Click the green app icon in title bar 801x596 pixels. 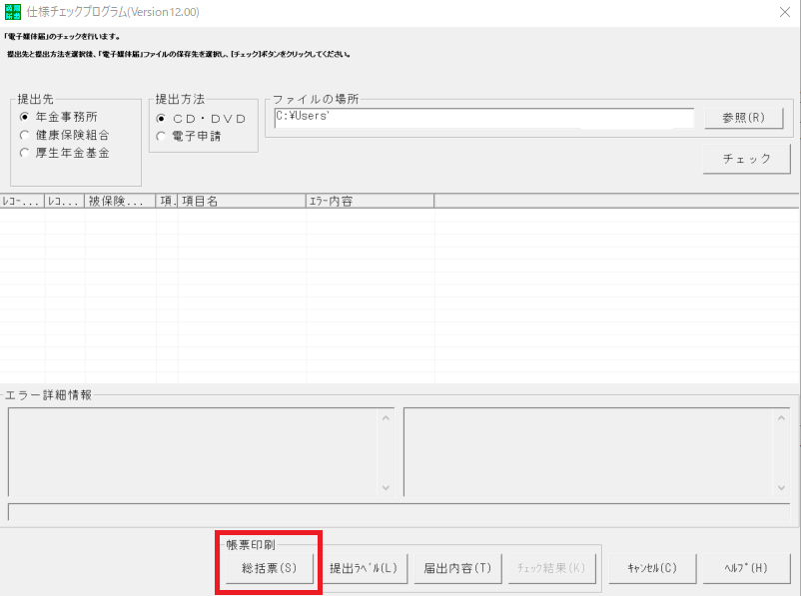coord(12,12)
